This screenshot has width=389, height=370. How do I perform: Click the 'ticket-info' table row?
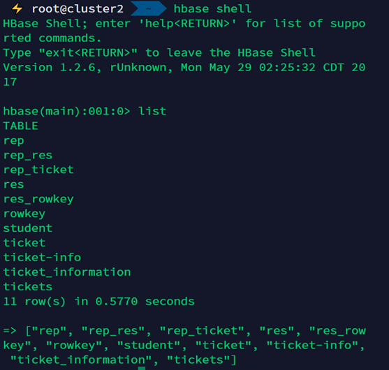coord(42,258)
